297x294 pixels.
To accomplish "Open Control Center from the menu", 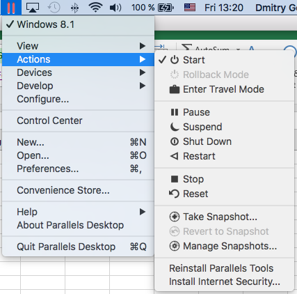I will [79, 121].
